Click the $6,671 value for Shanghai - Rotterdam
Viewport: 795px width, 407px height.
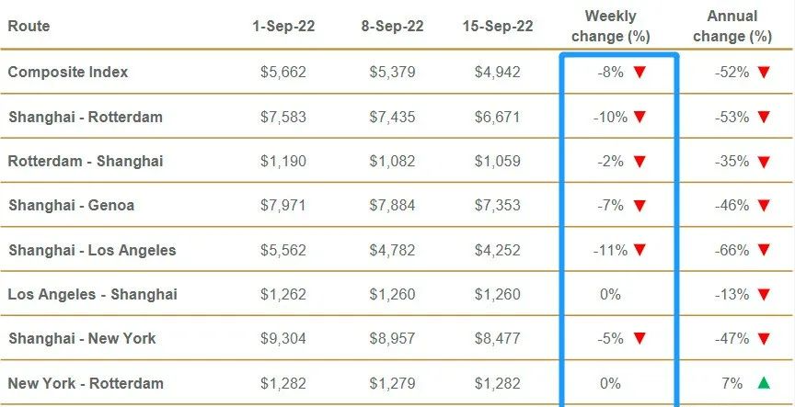click(x=498, y=117)
